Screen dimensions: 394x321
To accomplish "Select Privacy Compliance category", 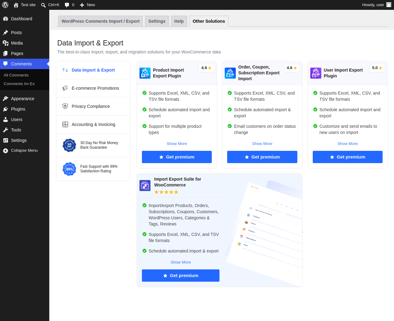I will (x=93, y=106).
